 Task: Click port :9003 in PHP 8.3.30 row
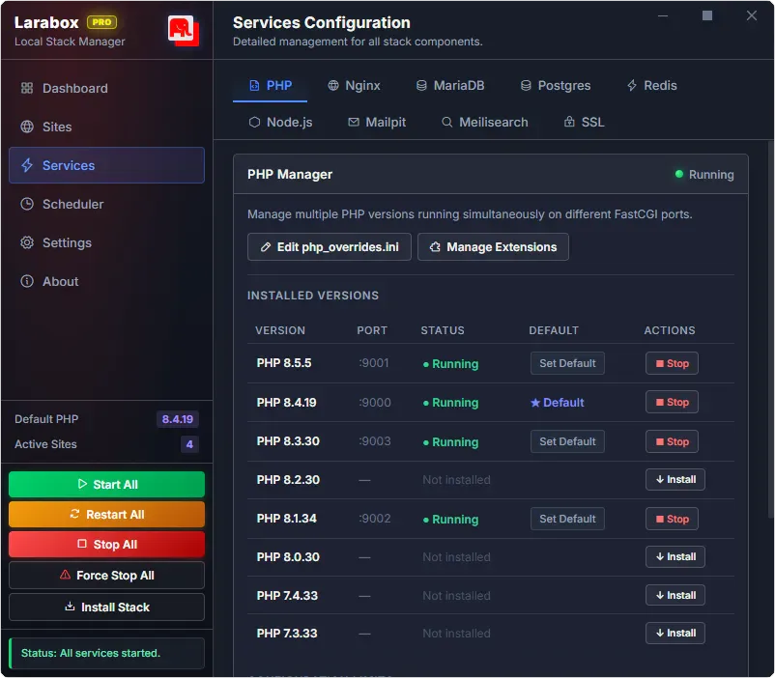[375, 441]
